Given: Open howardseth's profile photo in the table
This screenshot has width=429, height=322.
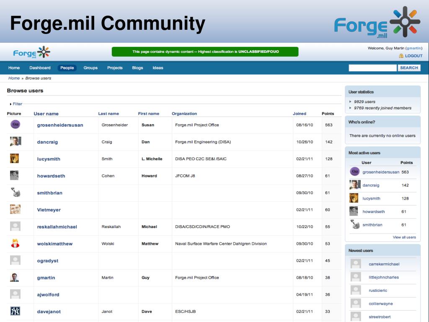Looking at the screenshot, I should 14,176.
